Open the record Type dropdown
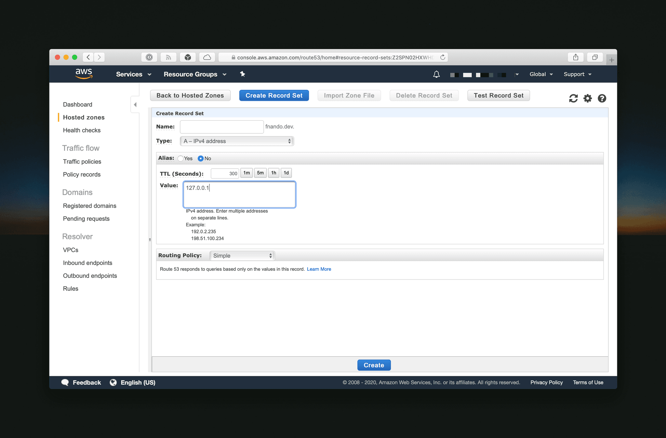Viewport: 666px width, 438px height. pos(236,141)
